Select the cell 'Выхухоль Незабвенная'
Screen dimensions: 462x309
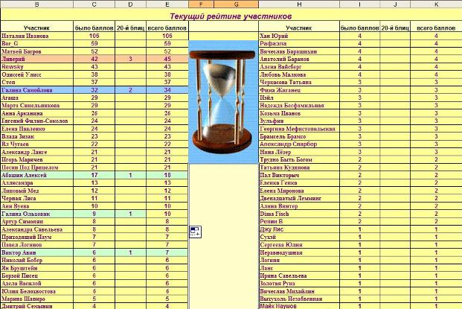[299, 299]
